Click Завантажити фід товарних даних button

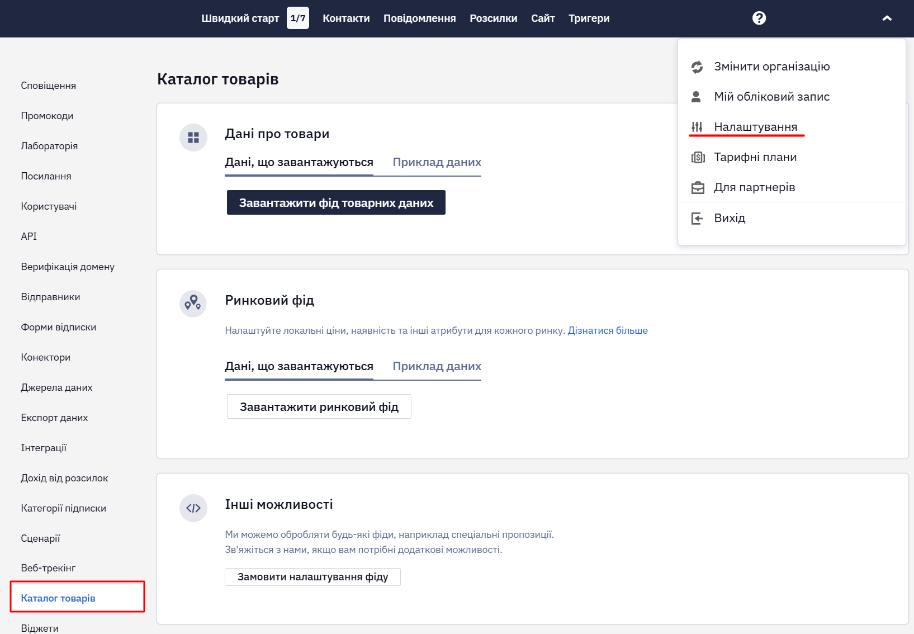(336, 202)
